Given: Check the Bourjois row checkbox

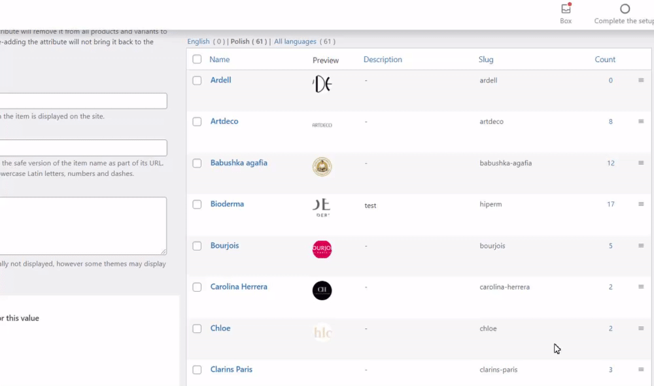Looking at the screenshot, I should [x=197, y=246].
